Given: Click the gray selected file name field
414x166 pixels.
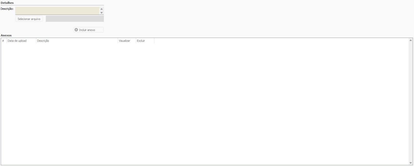Looking at the screenshot, I should click(x=75, y=19).
